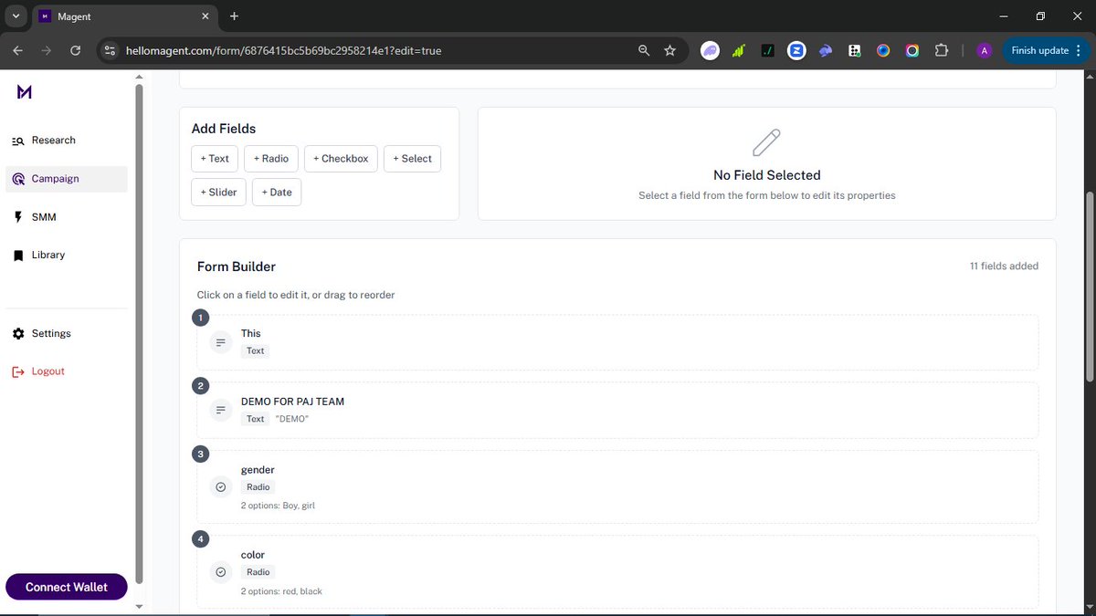Viewport: 1096px width, 616px height.
Task: Open Settings in the sidebar
Action: 66,334
